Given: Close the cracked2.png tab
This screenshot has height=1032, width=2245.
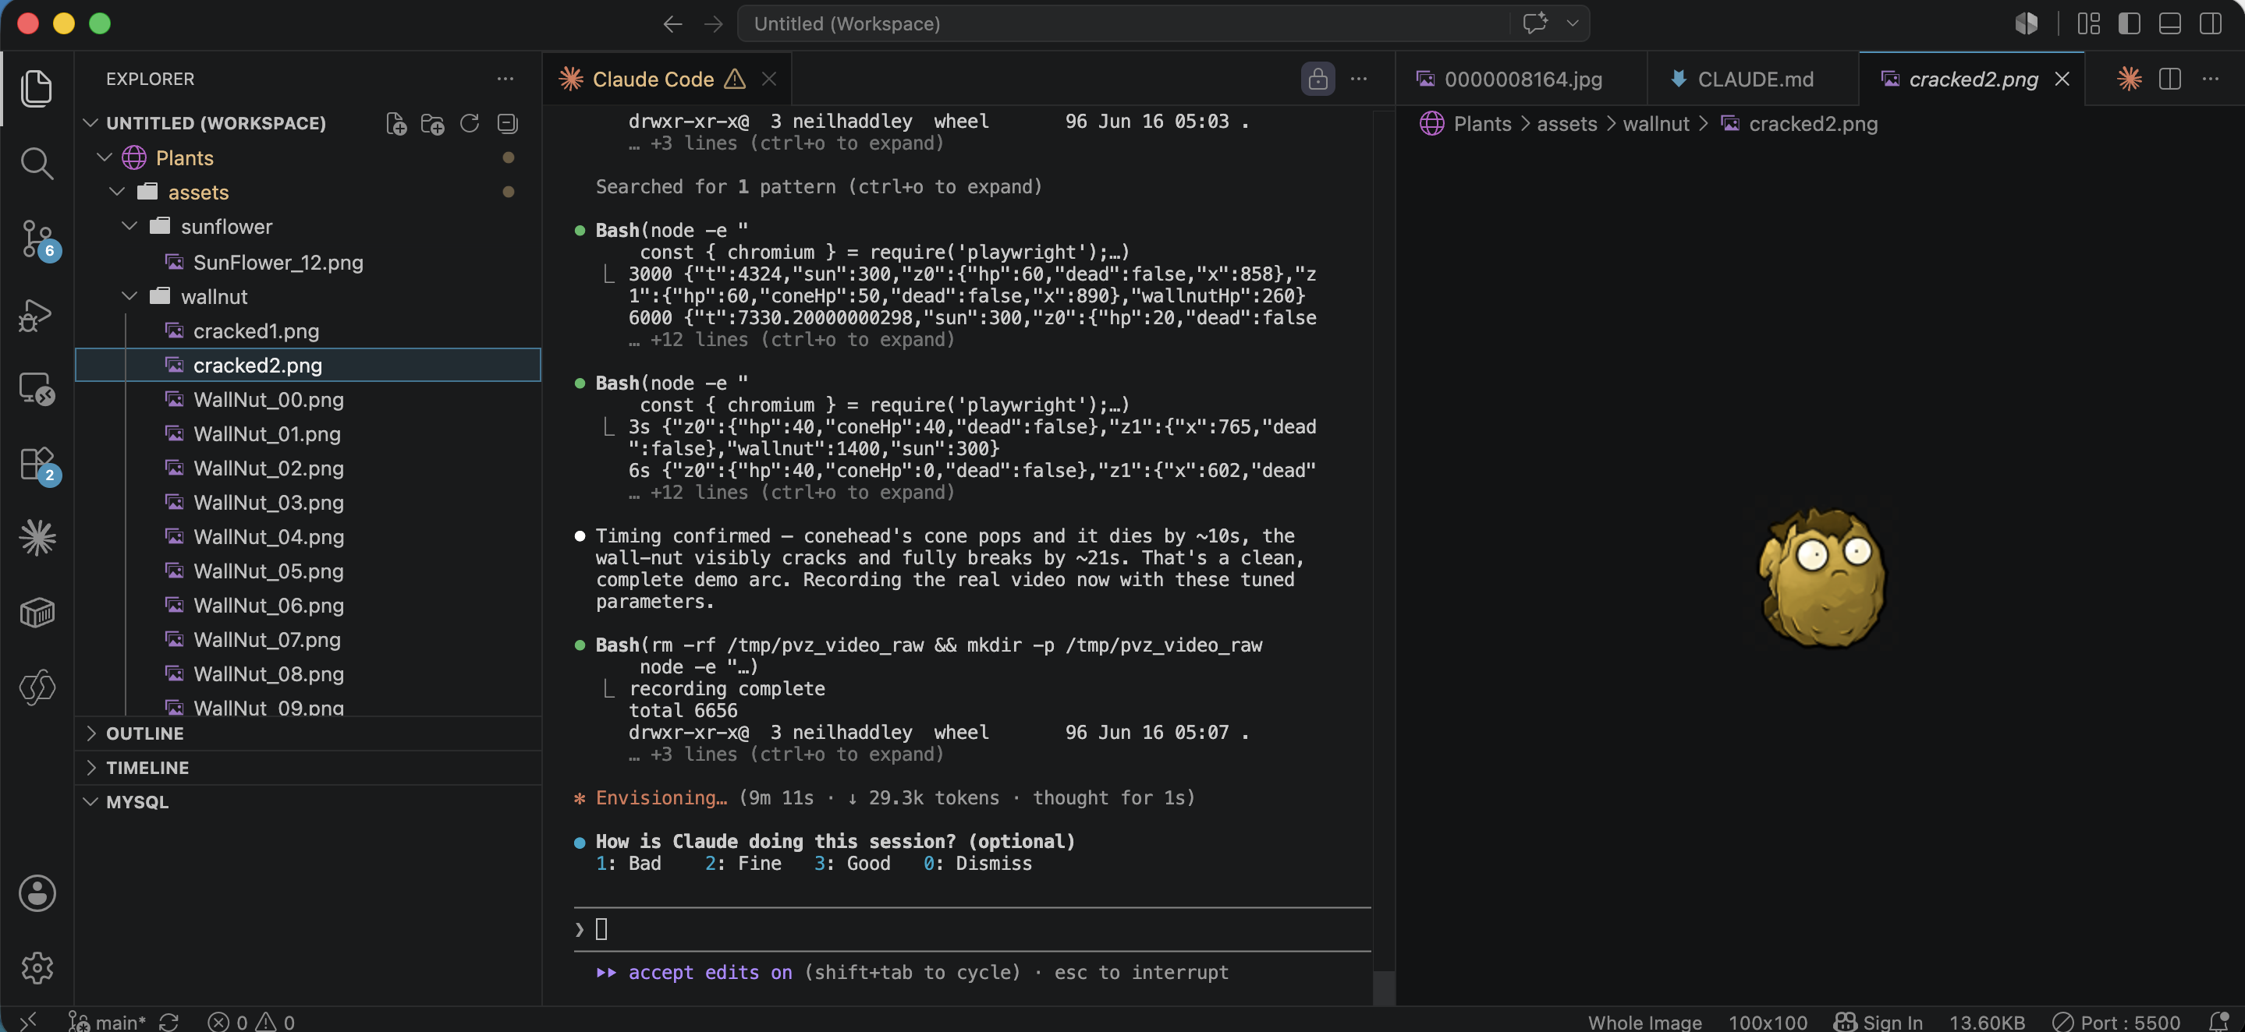Looking at the screenshot, I should 2062,80.
